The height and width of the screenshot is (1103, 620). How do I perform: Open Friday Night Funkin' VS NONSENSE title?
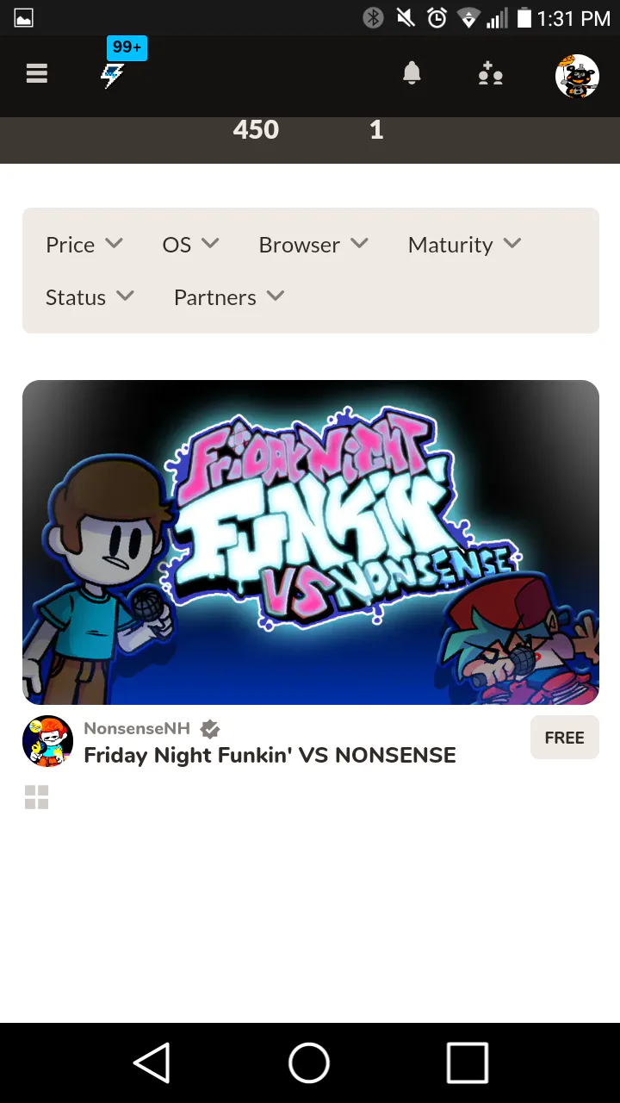click(x=270, y=756)
